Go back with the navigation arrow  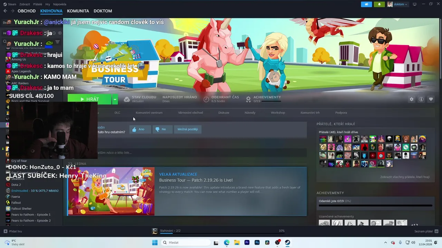click(5, 11)
